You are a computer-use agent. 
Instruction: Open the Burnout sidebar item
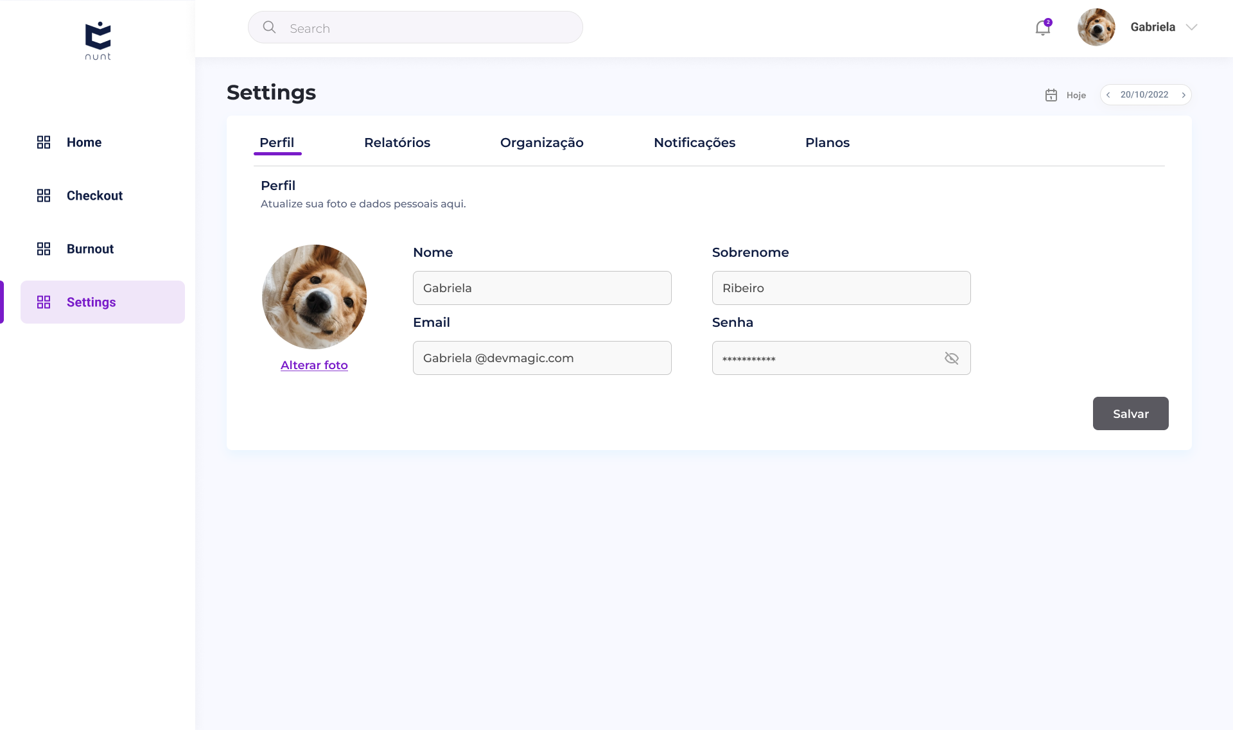pyautogui.click(x=103, y=249)
